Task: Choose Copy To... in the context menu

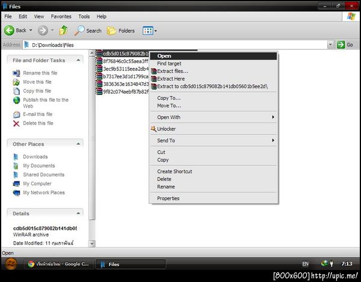Action: 214,98
